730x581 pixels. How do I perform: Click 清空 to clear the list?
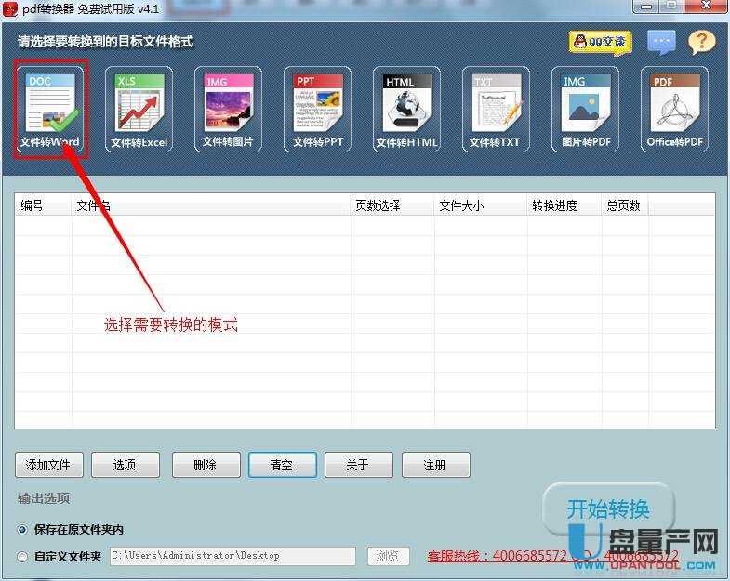click(282, 465)
